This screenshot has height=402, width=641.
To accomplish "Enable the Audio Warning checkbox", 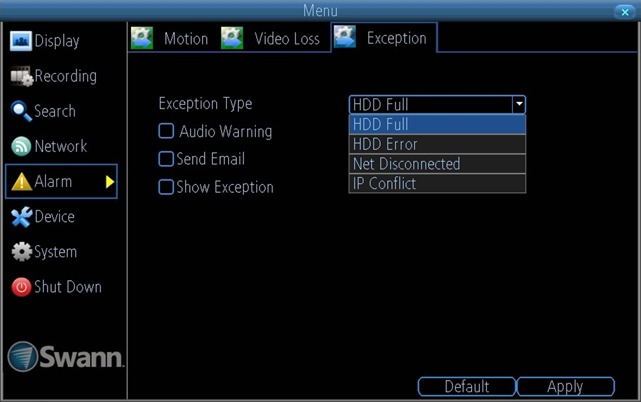I will [x=166, y=131].
